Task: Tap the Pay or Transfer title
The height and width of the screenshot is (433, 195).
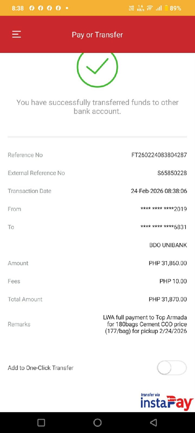Action: click(97, 35)
